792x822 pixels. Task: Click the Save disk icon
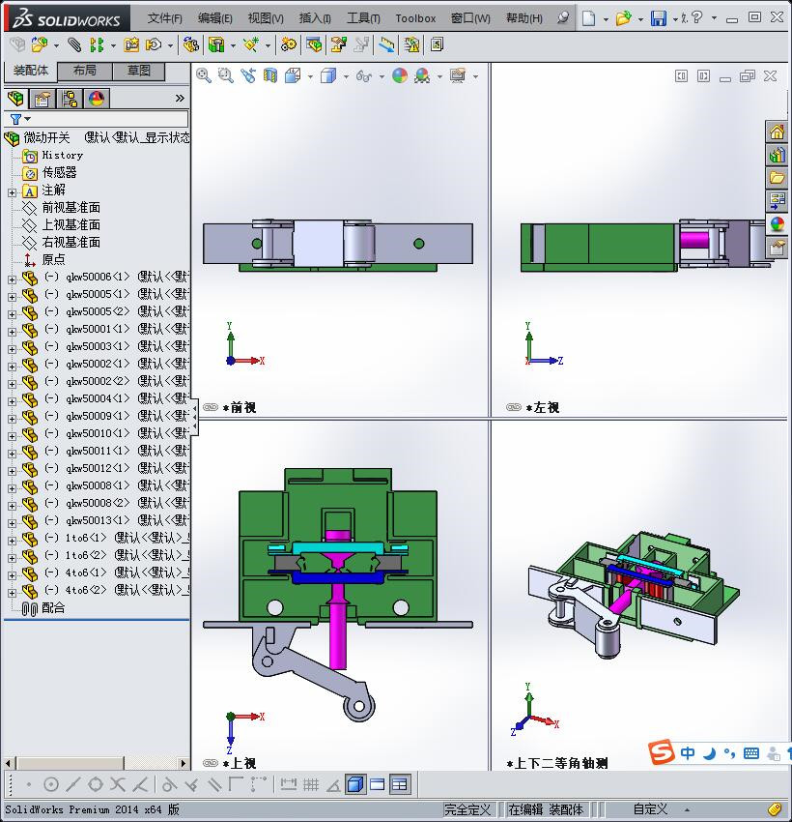tap(659, 18)
